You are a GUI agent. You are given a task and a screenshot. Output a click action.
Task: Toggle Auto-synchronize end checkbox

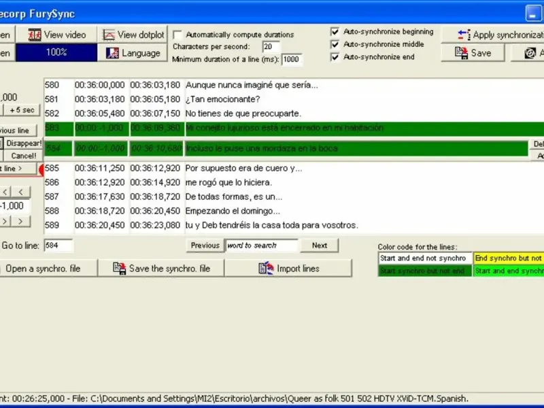335,56
